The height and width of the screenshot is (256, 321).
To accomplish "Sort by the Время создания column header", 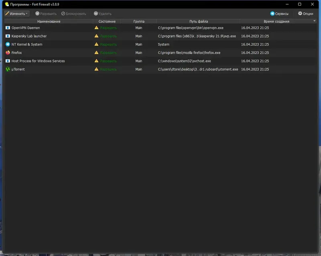I will point(276,22).
